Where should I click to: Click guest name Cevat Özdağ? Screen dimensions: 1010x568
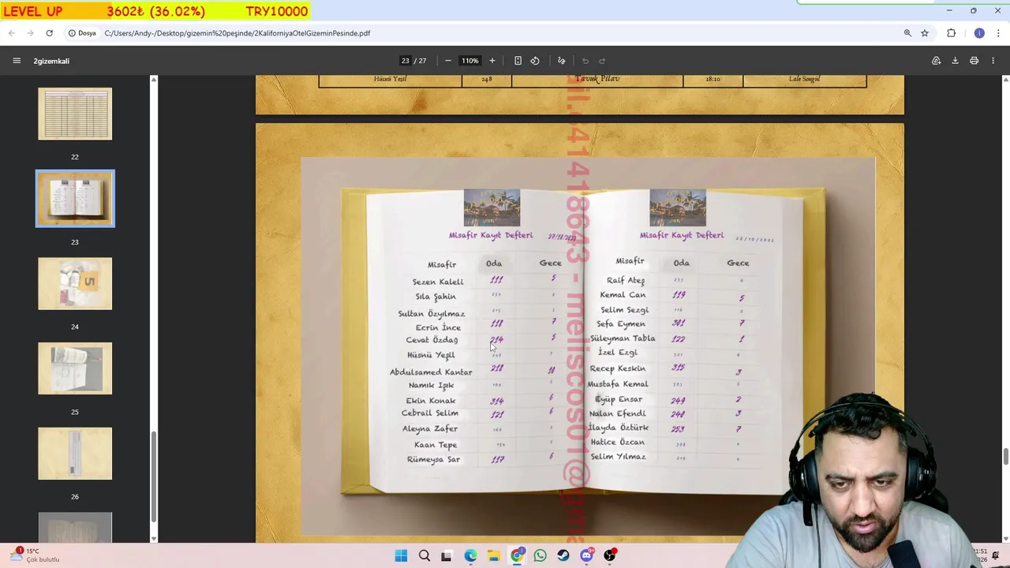pyautogui.click(x=432, y=340)
